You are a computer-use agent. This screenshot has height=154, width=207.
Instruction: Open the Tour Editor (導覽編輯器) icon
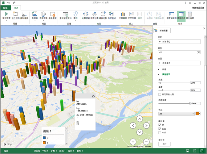pyautogui.click(x=172, y=14)
